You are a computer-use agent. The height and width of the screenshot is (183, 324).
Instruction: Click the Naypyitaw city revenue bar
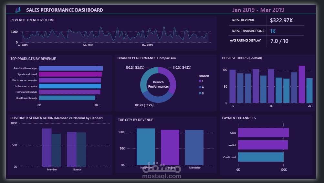click(146, 147)
